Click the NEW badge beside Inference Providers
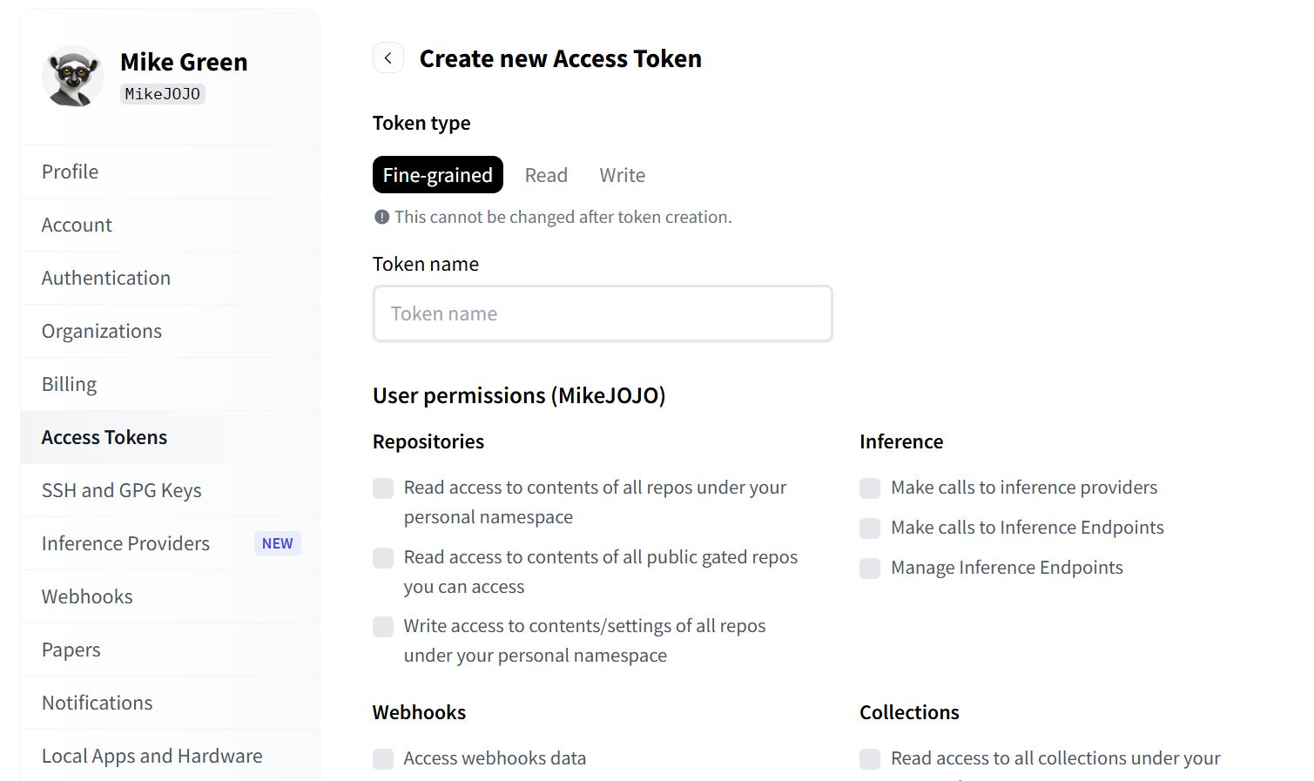 (277, 543)
